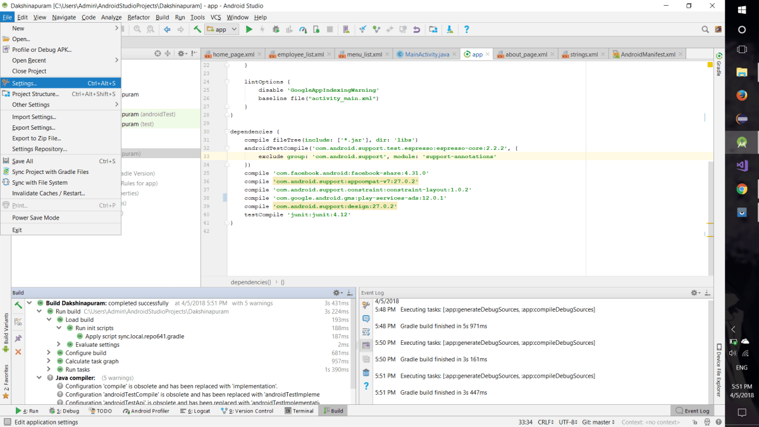759x427 pixels.
Task: Open the SDK Manager toolbar icon
Action: click(x=449, y=29)
